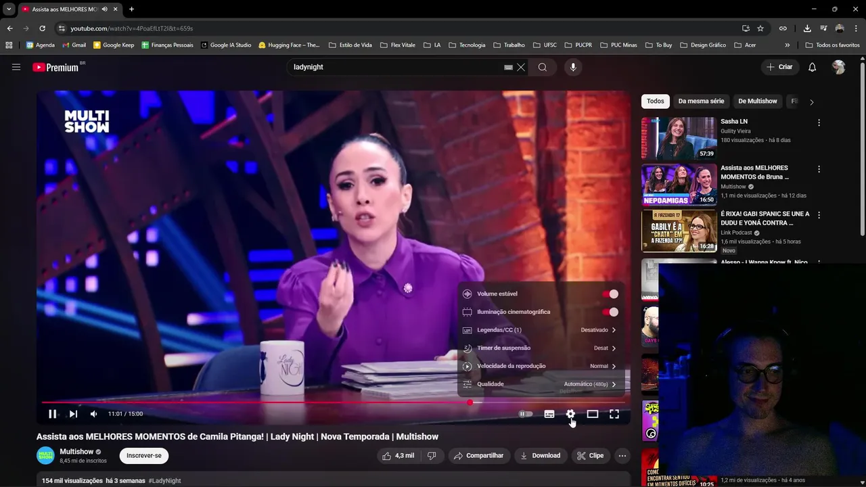866x487 pixels.
Task: Click the address bar URL
Action: 132,28
